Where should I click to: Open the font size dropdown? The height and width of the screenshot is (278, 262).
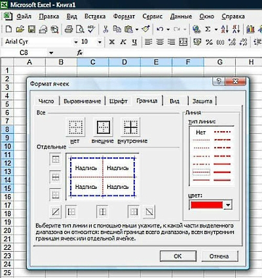coord(100,42)
